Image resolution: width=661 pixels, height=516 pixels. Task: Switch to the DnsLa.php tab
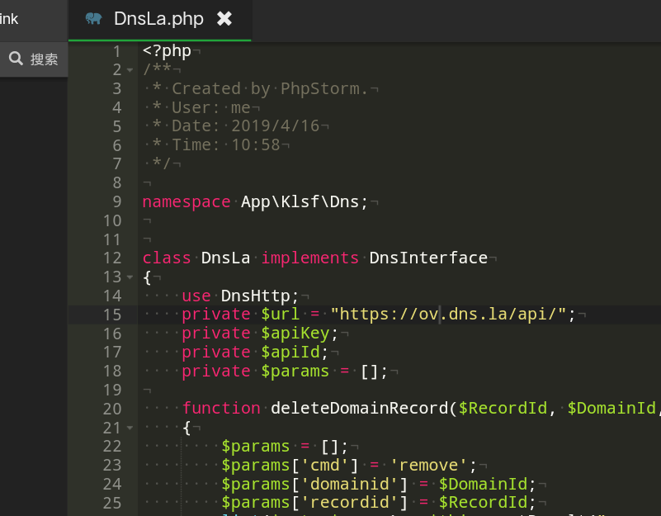158,19
